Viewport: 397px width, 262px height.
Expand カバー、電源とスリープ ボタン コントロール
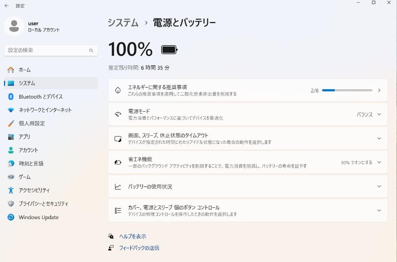click(379, 210)
